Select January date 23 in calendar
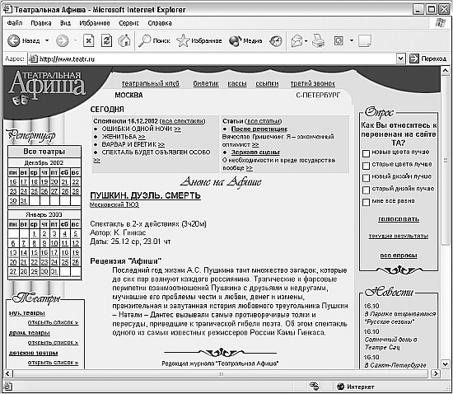453x394 pixels. (x=44, y=262)
